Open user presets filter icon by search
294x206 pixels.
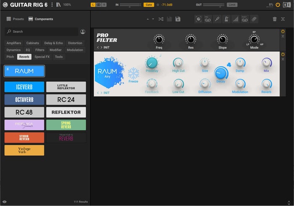pyautogui.click(x=83, y=31)
